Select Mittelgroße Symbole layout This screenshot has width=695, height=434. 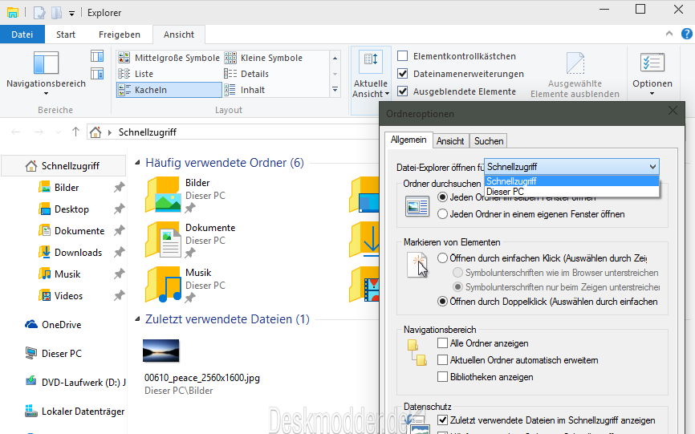pyautogui.click(x=169, y=58)
